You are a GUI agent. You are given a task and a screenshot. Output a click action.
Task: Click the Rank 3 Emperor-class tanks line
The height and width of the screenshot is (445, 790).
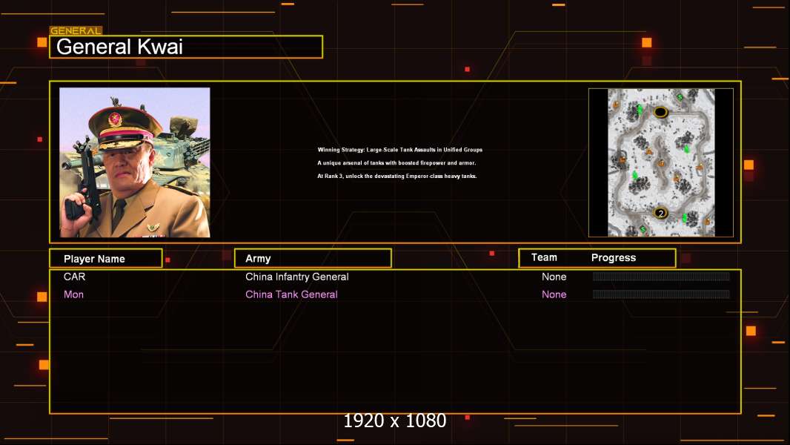pyautogui.click(x=397, y=176)
